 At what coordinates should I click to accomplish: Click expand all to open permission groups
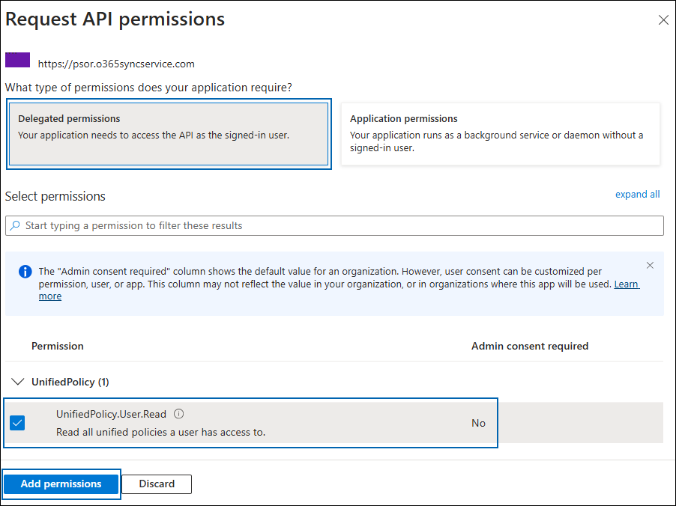coord(637,194)
